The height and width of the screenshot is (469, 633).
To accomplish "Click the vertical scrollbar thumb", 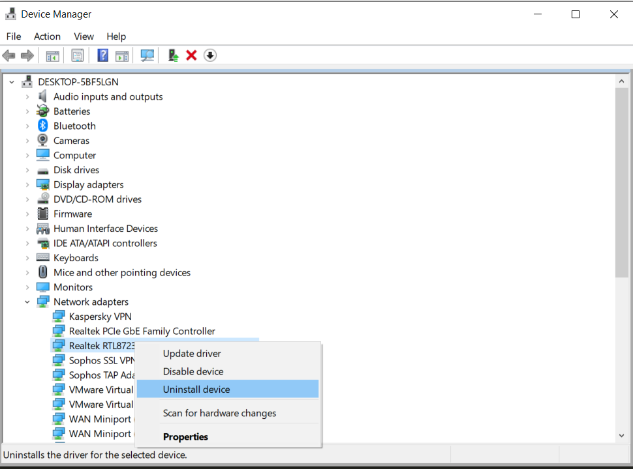I will coord(622,182).
